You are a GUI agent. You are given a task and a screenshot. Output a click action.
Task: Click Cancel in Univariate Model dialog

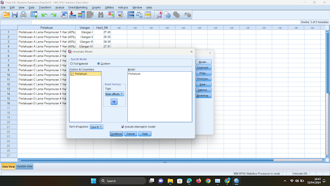point(130,134)
